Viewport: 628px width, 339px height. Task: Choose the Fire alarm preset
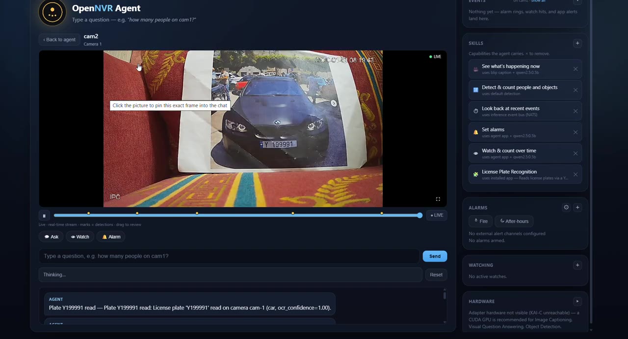(480, 221)
